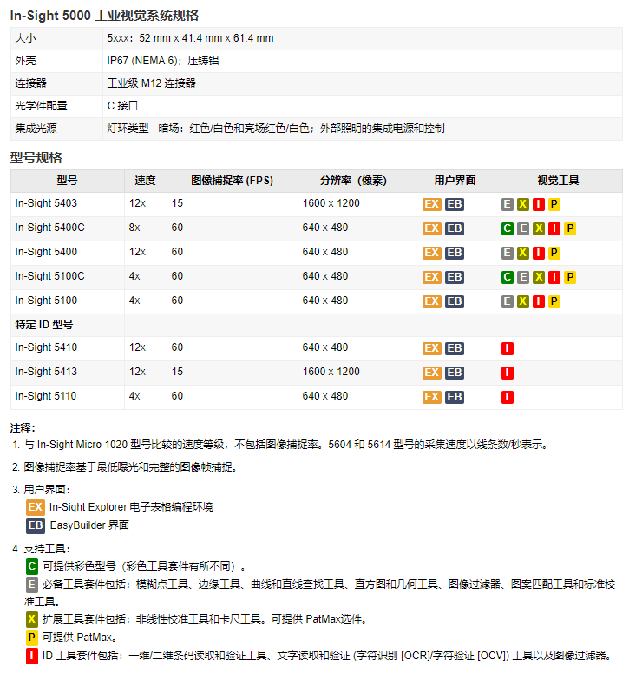Screen dimensions: 629x674
Task: Click the X badge in In-Sight 5400 row
Action: coord(523,253)
